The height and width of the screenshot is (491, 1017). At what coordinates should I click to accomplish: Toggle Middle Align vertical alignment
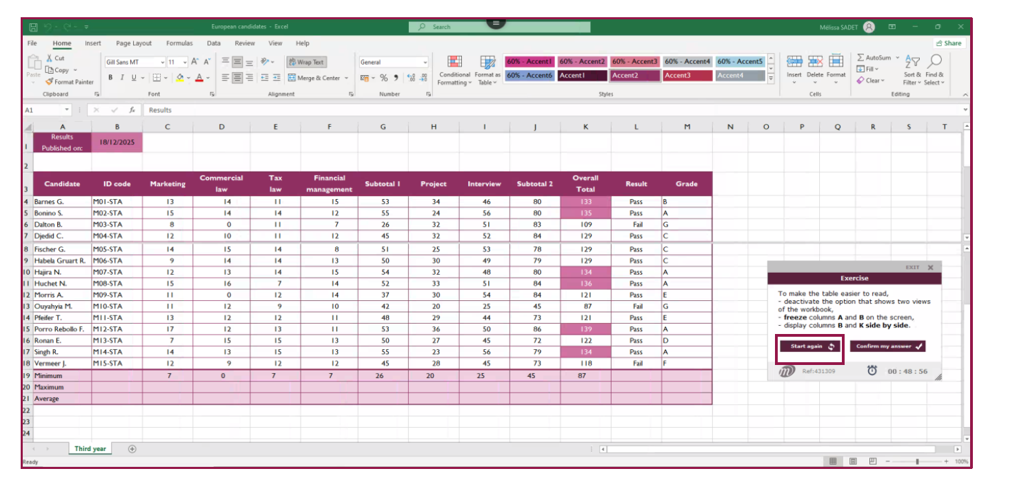pyautogui.click(x=237, y=62)
